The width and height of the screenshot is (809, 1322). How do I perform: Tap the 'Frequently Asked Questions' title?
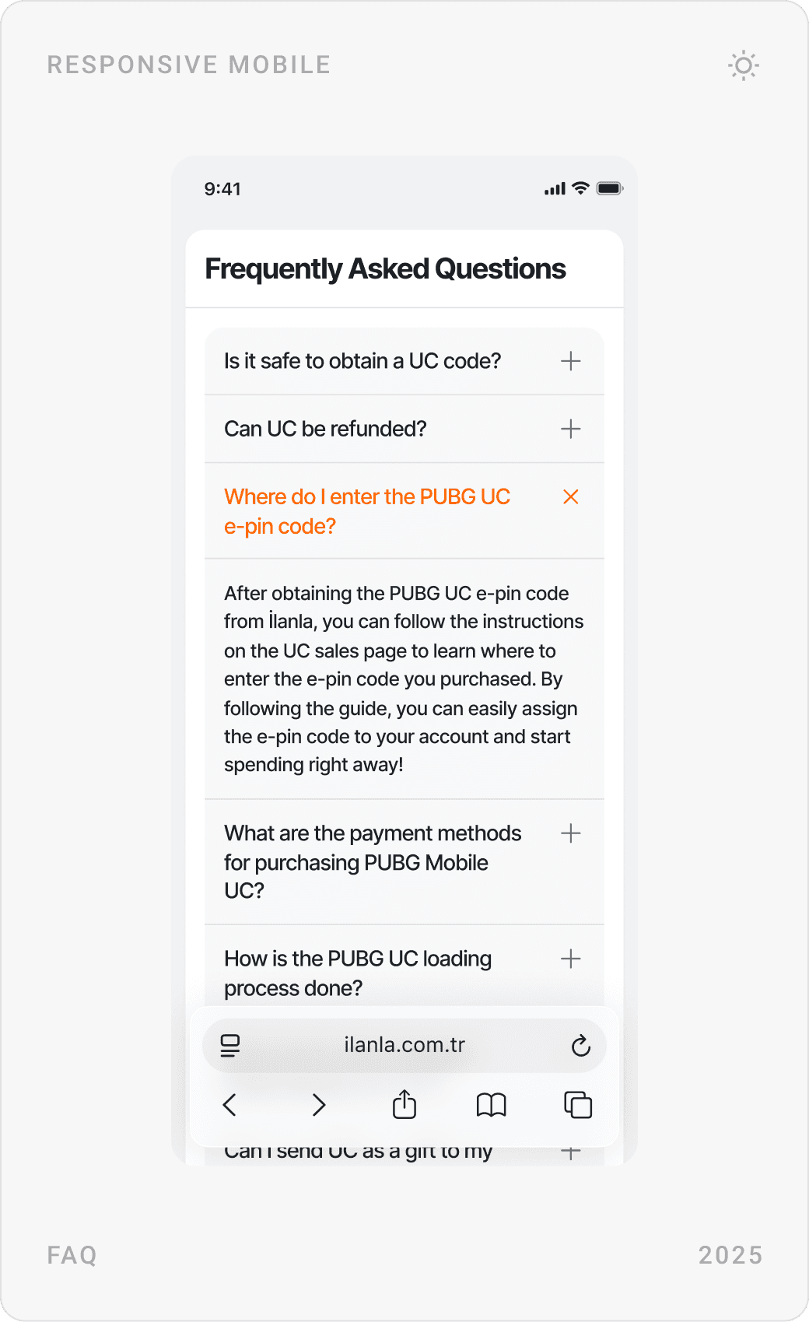click(386, 268)
